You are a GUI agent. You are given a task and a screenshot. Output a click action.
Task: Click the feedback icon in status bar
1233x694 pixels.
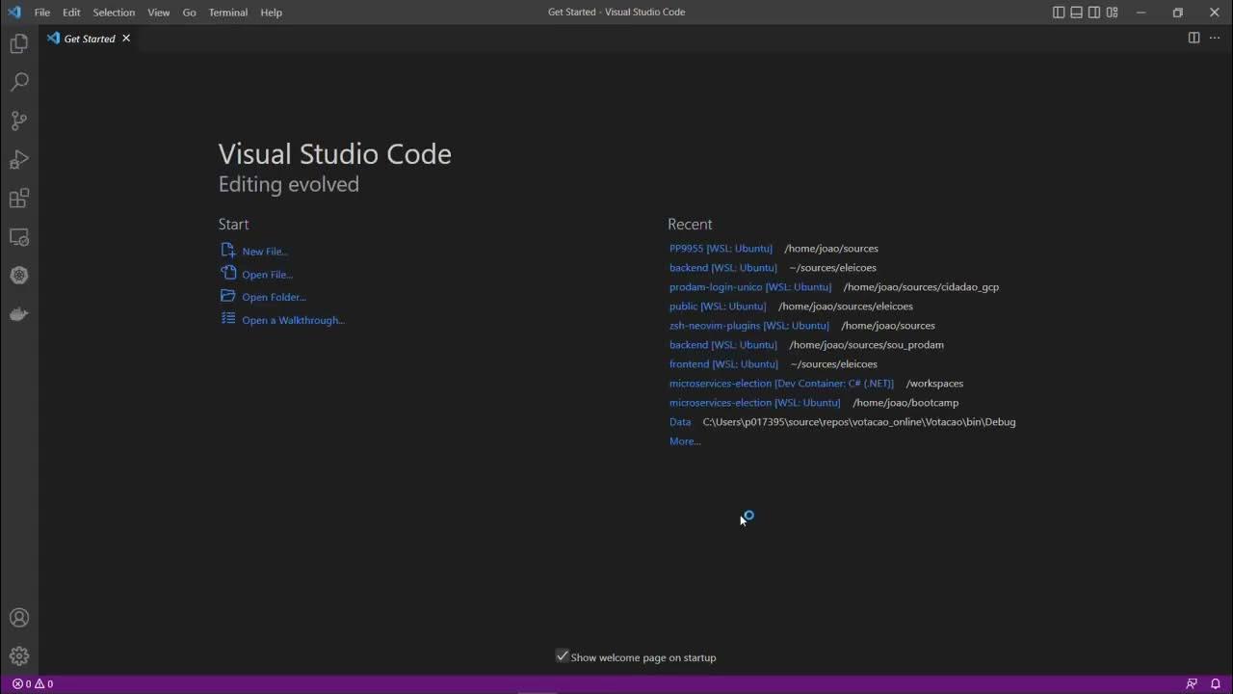[1192, 683]
